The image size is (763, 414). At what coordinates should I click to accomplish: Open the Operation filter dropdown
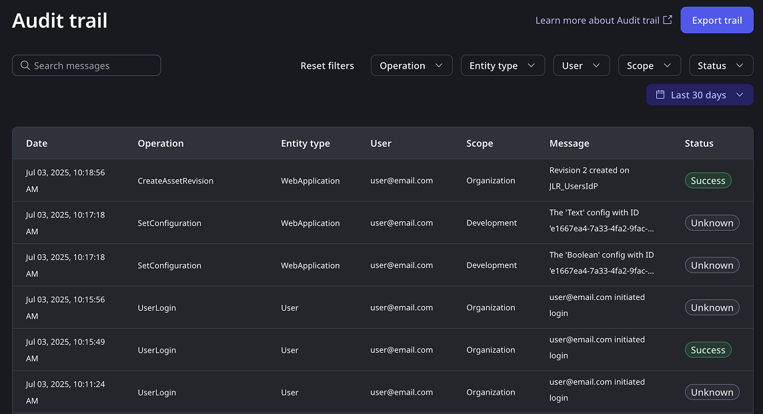point(411,65)
